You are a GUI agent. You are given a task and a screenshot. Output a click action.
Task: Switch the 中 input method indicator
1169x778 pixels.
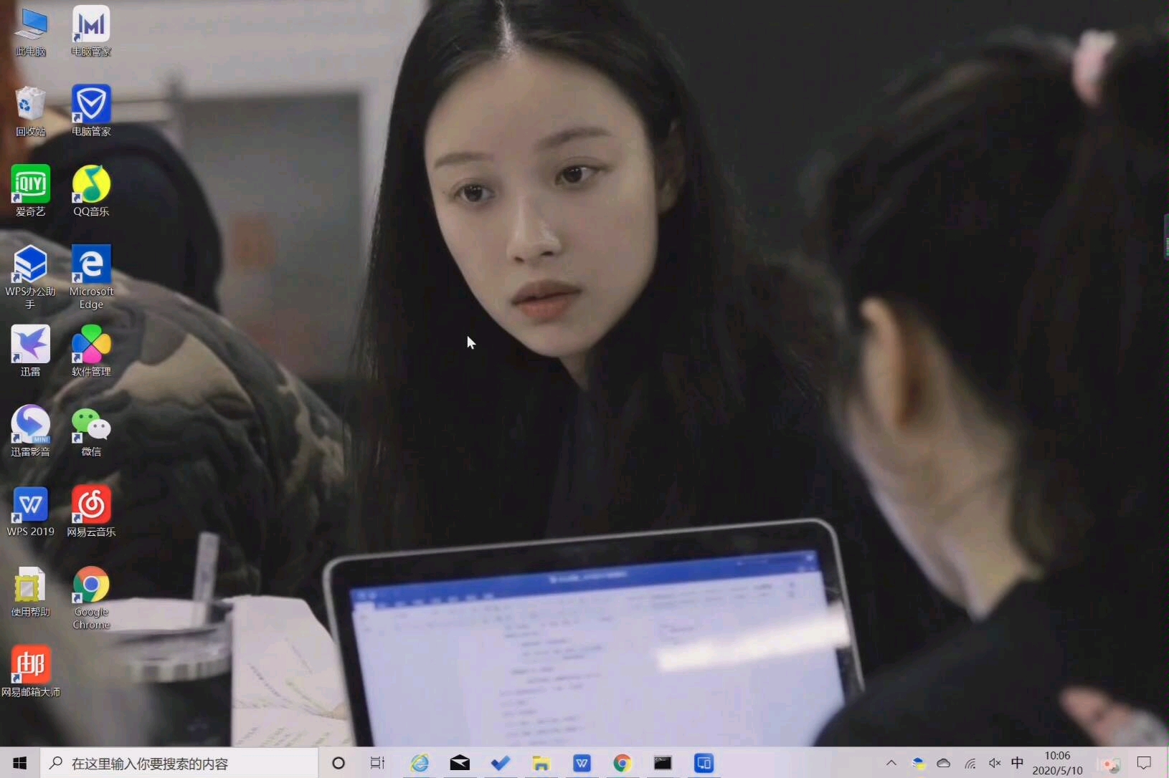coord(1017,763)
